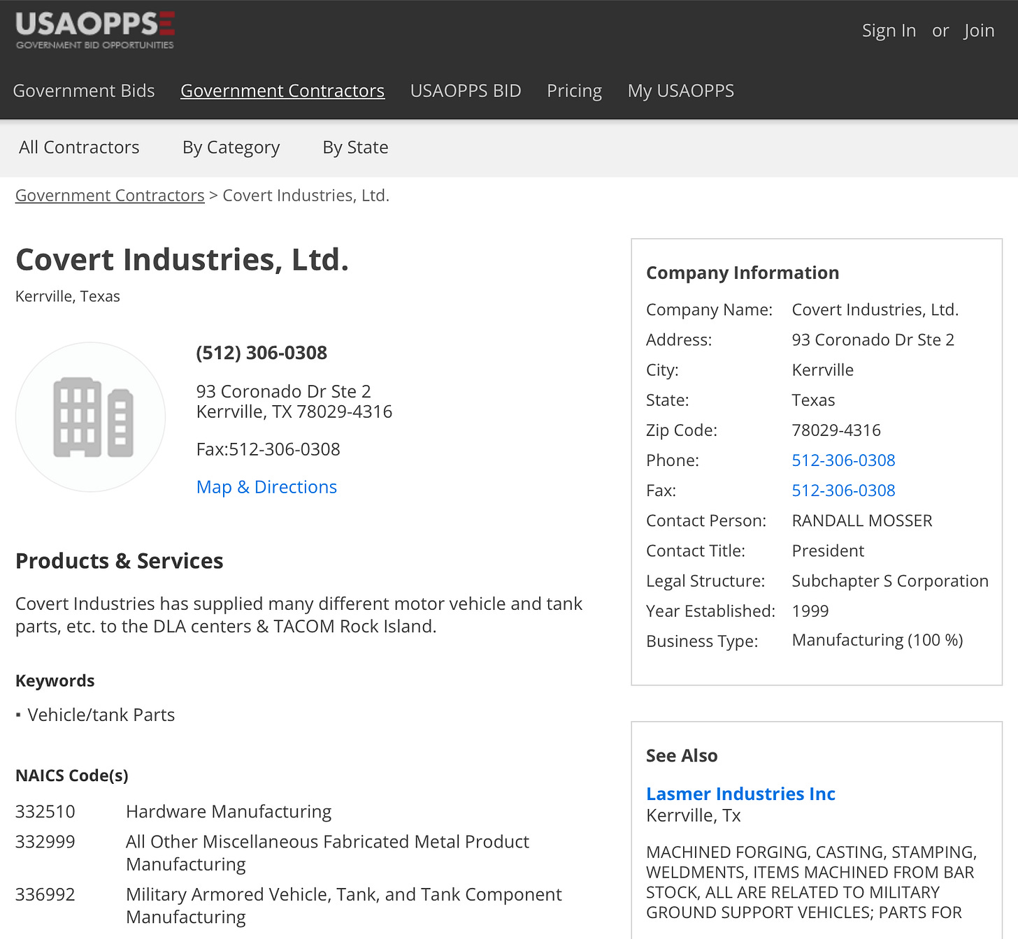1018x939 pixels.
Task: Click contact person RANDALL MOSSER
Action: click(x=862, y=521)
